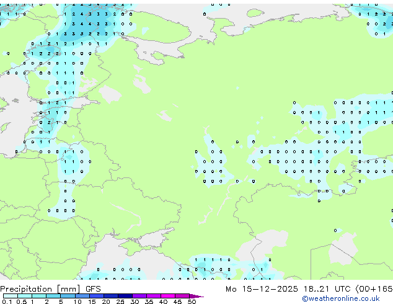Screen dimensions: 393x304
Task: Click the '10' legend scale label
Action: (x=77, y=302)
